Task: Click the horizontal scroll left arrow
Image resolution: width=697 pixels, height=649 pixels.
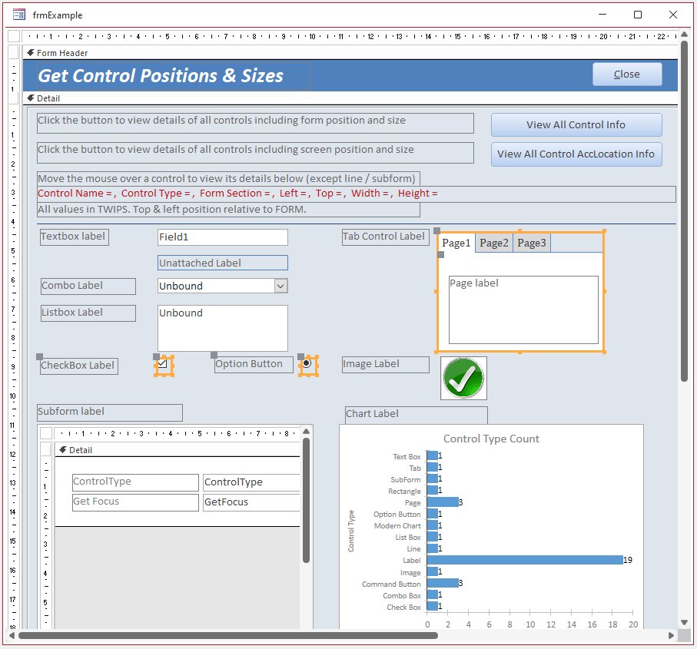Action: (12, 636)
